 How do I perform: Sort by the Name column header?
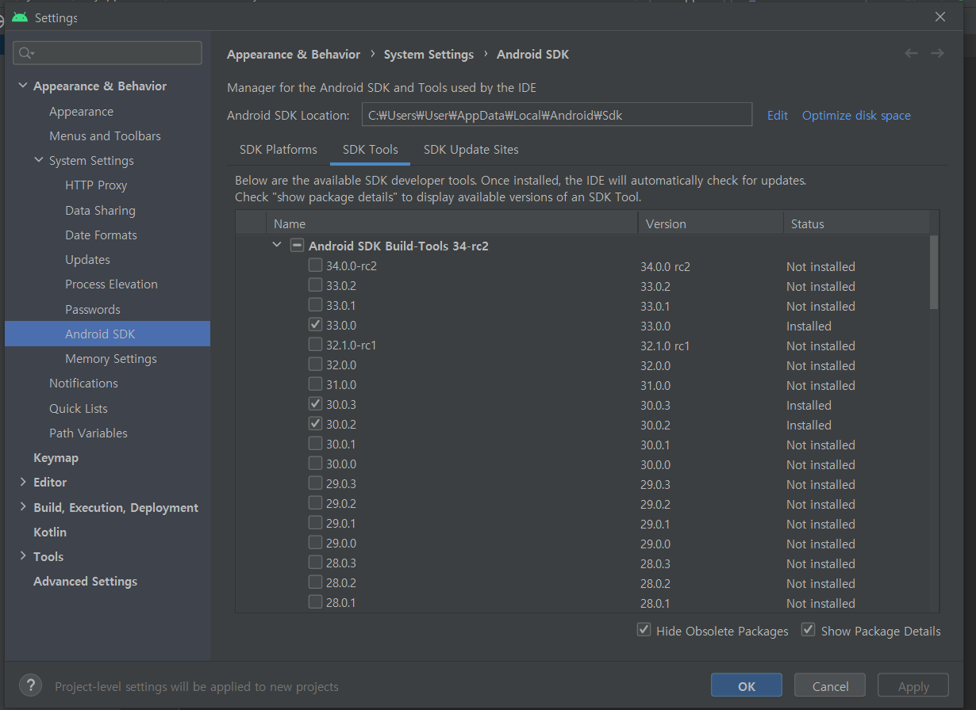[451, 223]
